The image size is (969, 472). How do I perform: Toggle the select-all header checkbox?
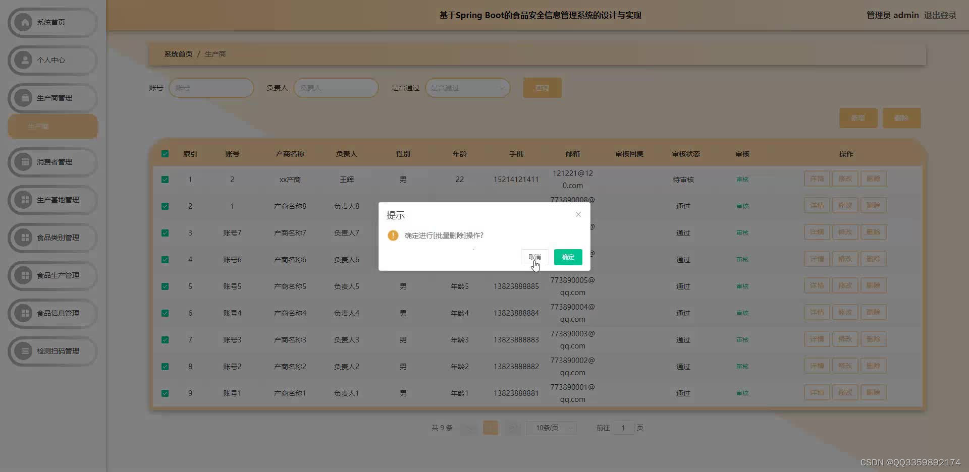[165, 154]
